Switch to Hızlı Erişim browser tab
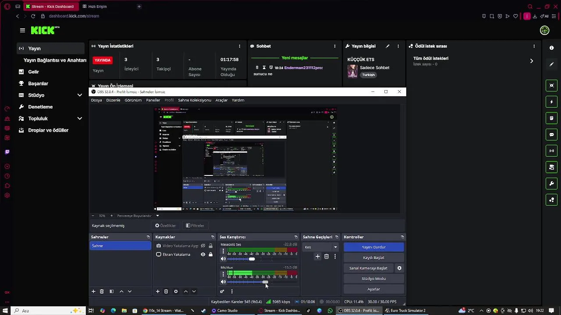Viewport: 561px width, 315px height. 97,7
